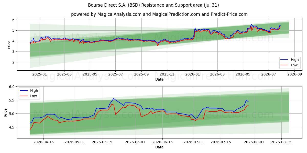This screenshot has width=307, height=153.
Task: Click the '2026-05-15' x-axis label
Action: point(102,142)
